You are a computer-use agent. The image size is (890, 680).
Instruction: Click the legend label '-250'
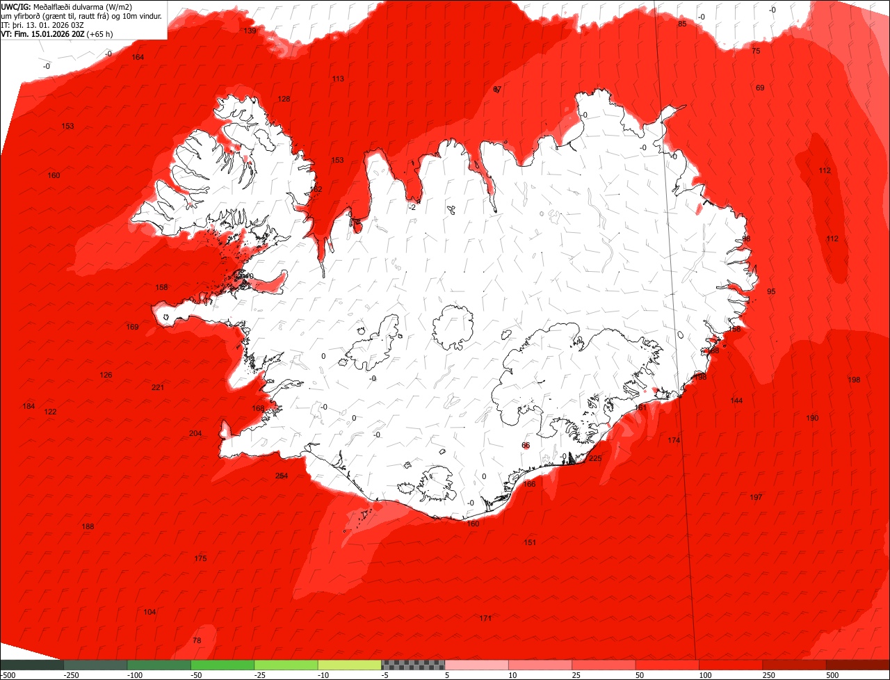pyautogui.click(x=70, y=675)
